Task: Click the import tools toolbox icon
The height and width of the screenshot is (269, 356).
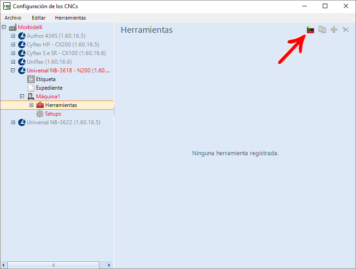Action: pos(310,30)
